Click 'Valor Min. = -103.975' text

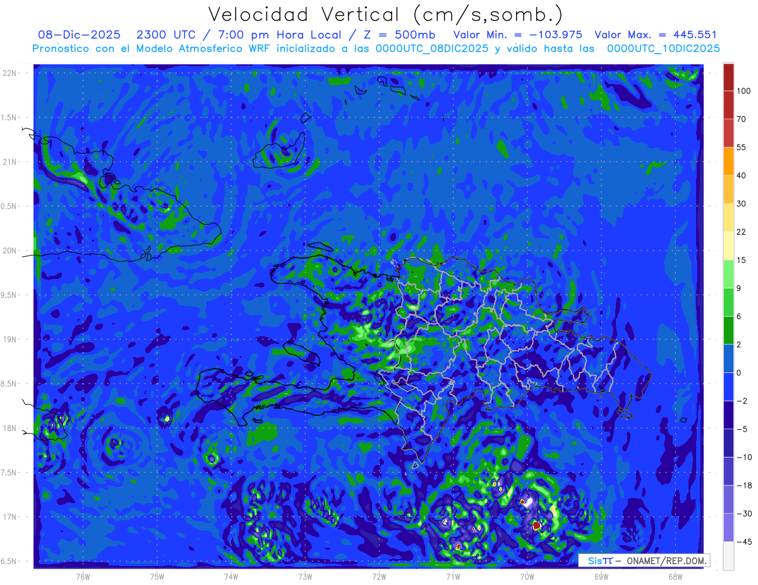click(x=519, y=35)
